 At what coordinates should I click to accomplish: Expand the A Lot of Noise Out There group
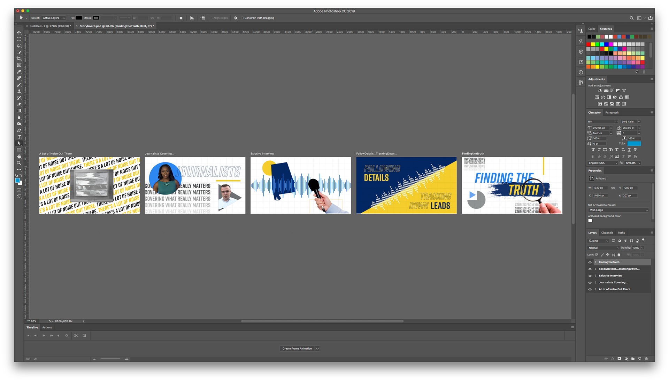pyautogui.click(x=595, y=289)
